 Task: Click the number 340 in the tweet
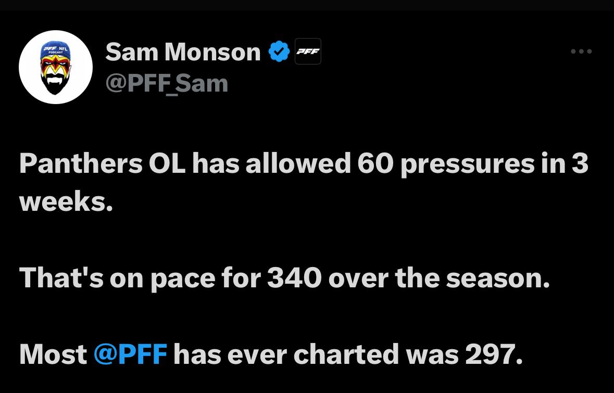[x=295, y=278]
